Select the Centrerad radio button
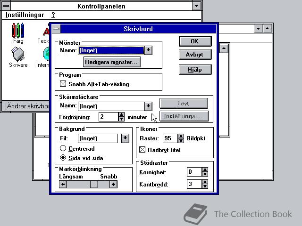The image size is (302, 226). 63,148
